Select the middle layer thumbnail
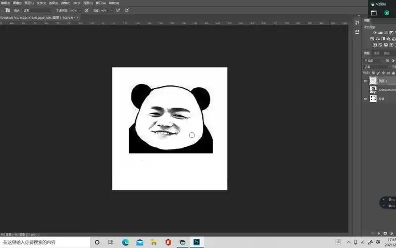The height and width of the screenshot is (248, 396). coord(373,90)
